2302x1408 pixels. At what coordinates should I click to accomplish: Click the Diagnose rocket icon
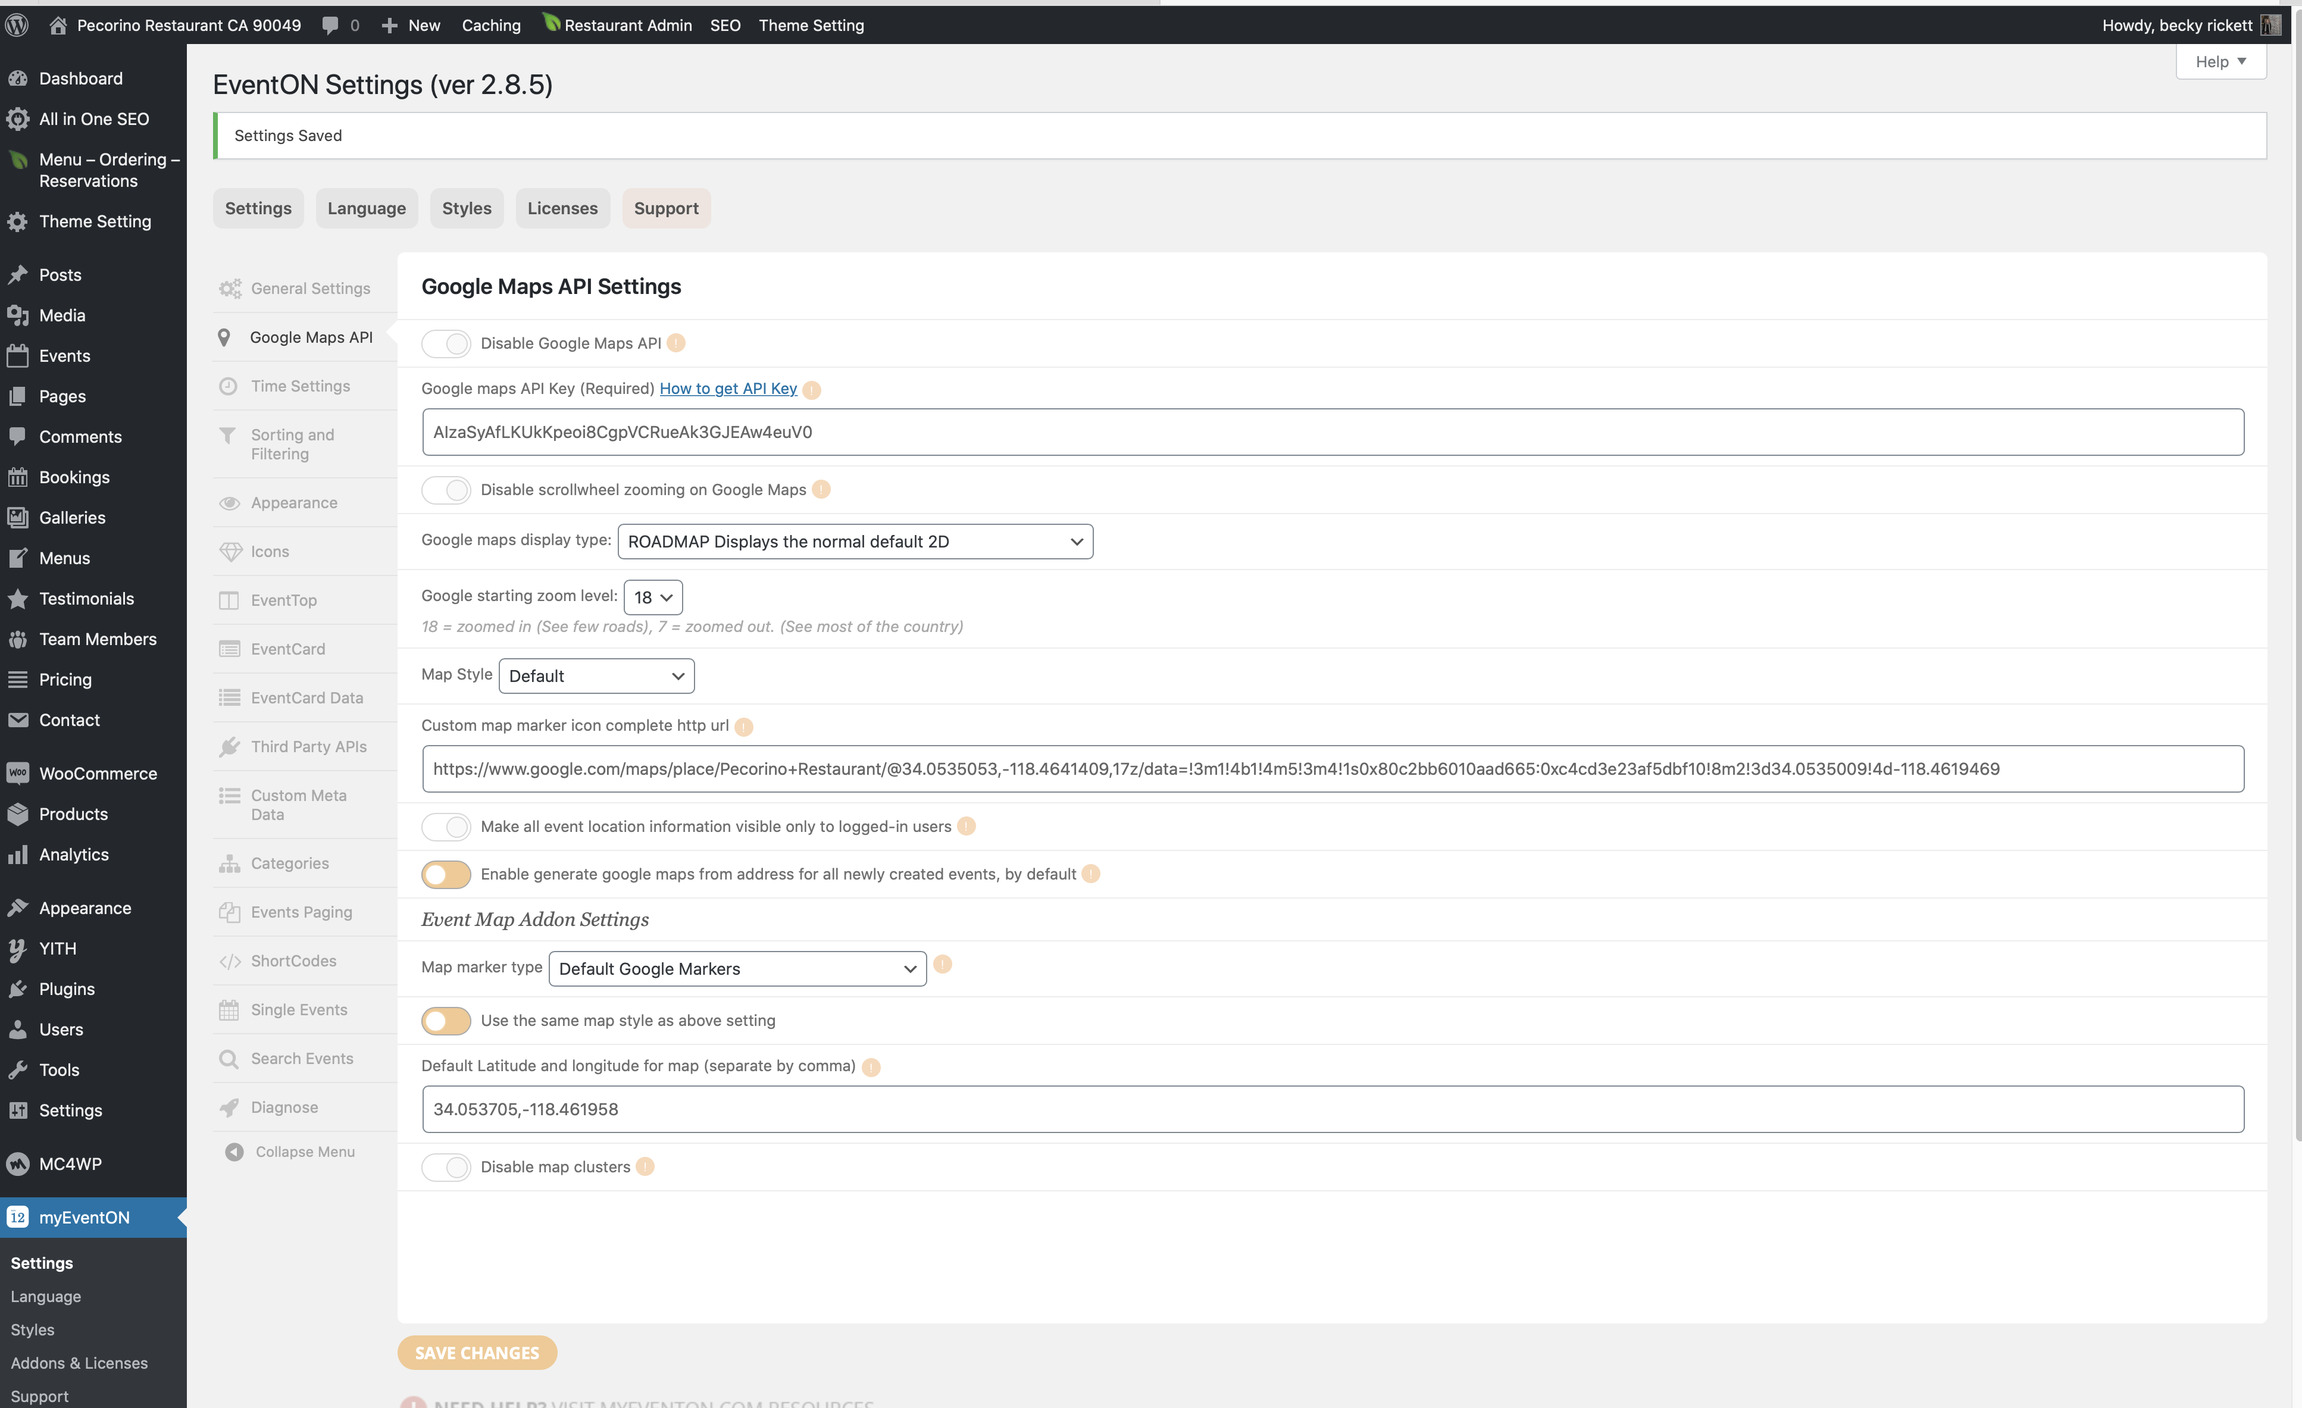pos(229,1107)
